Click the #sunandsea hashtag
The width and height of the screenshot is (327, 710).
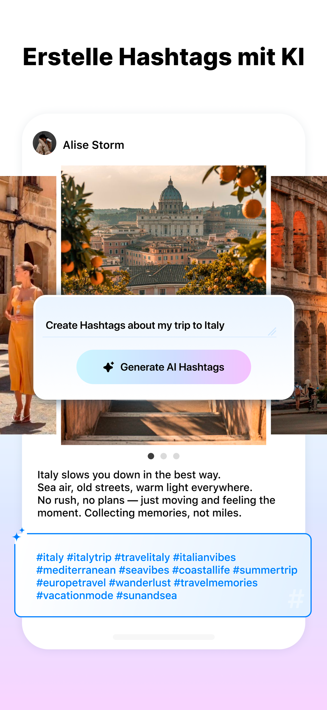click(147, 595)
